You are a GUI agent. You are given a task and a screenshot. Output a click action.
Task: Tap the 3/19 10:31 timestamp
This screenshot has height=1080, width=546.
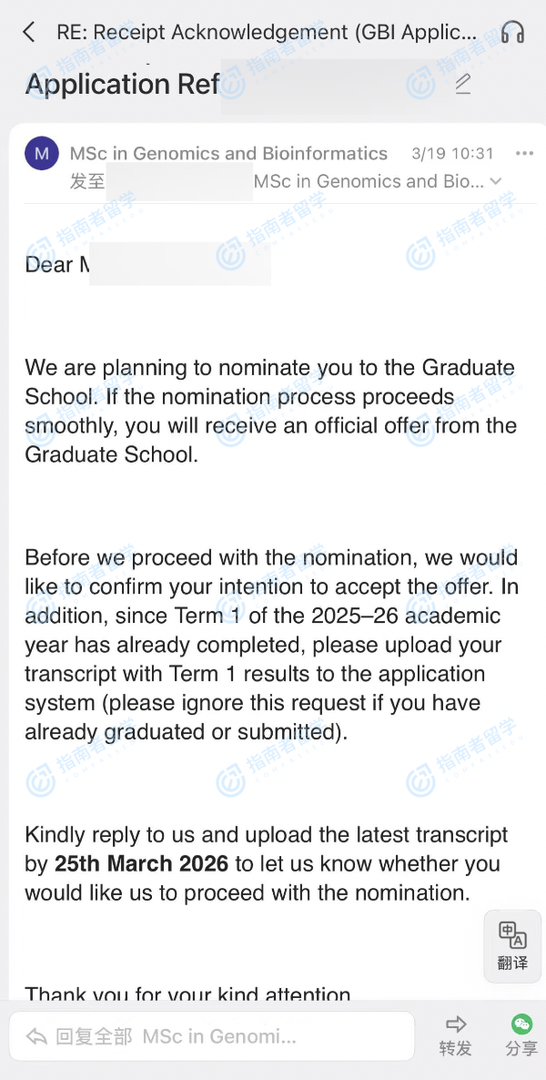tap(452, 153)
